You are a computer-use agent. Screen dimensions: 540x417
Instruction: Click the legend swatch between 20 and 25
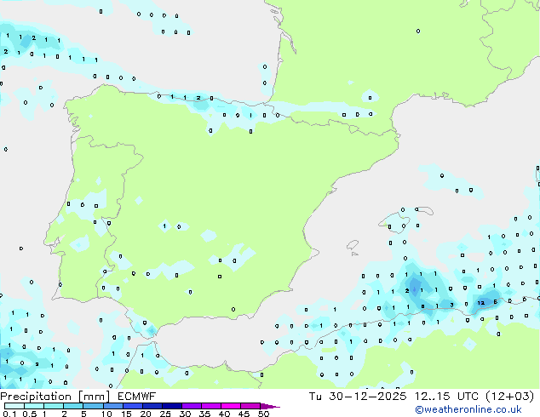coord(152,406)
